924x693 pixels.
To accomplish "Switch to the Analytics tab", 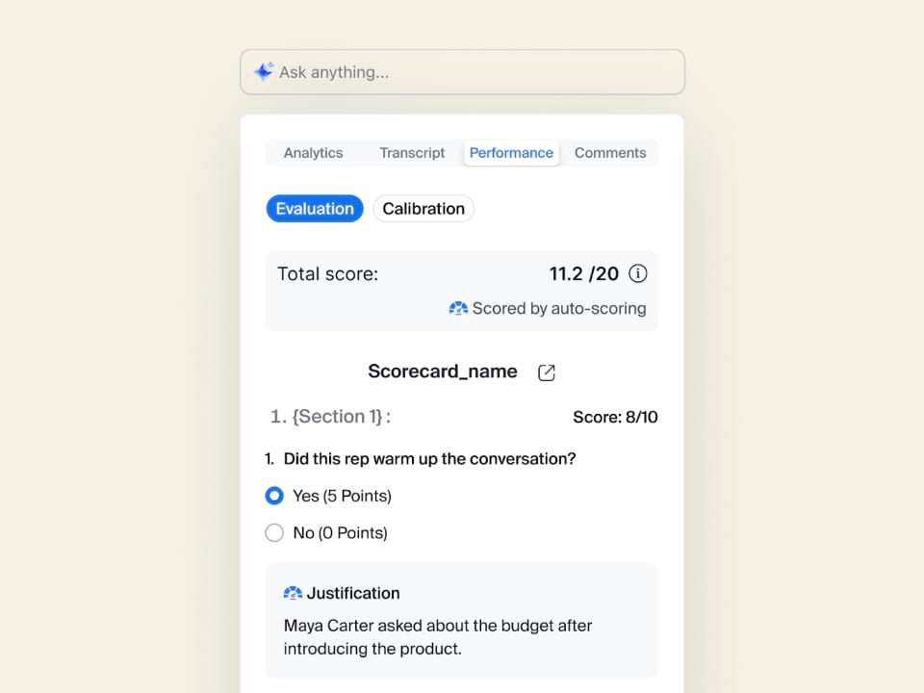I will [313, 153].
